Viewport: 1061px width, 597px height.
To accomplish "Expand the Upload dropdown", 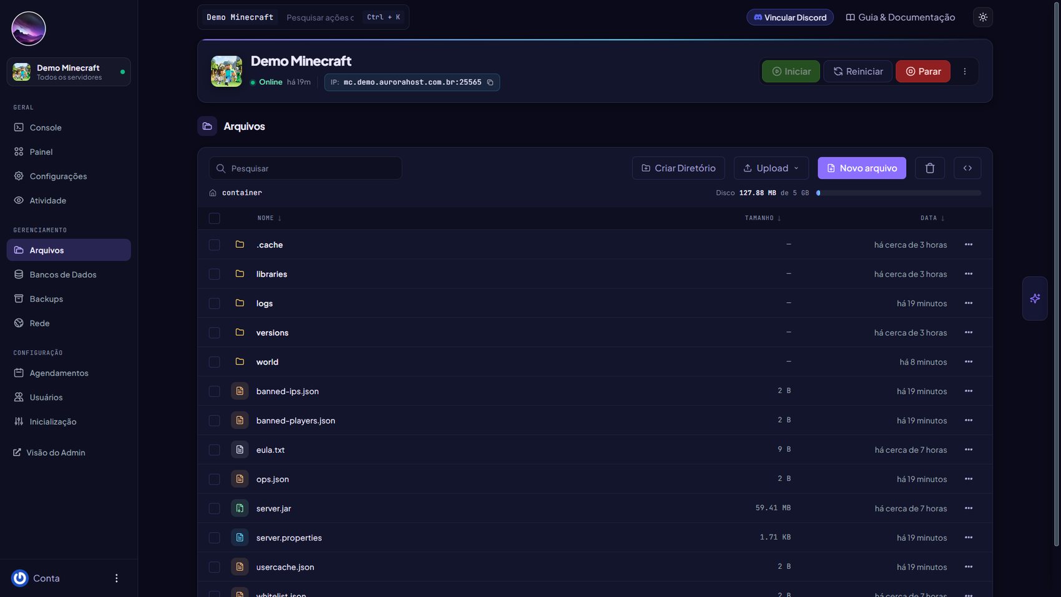I will (771, 168).
